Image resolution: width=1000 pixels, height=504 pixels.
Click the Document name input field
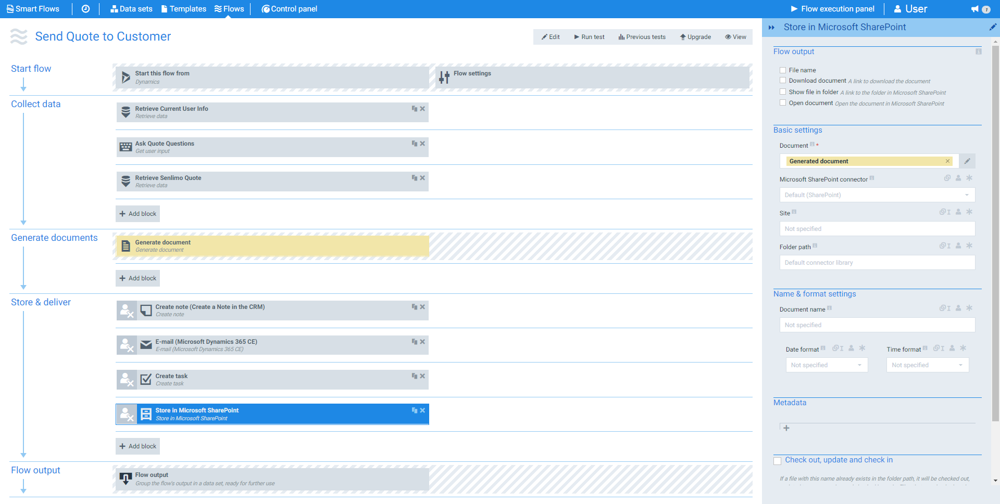point(877,325)
